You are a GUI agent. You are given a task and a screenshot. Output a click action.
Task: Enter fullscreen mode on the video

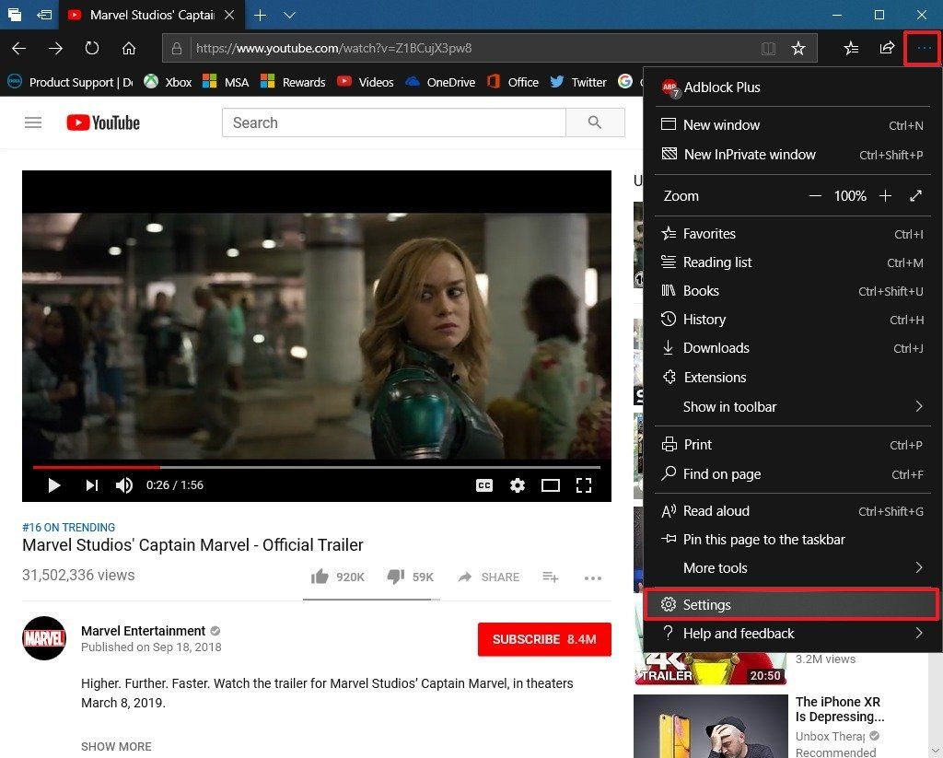click(x=584, y=484)
